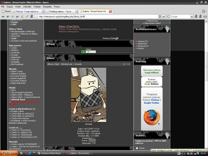Click Zapomniane hasło link
Image resolution: width=208 pixels, height=156 pixels.
(x=152, y=23)
